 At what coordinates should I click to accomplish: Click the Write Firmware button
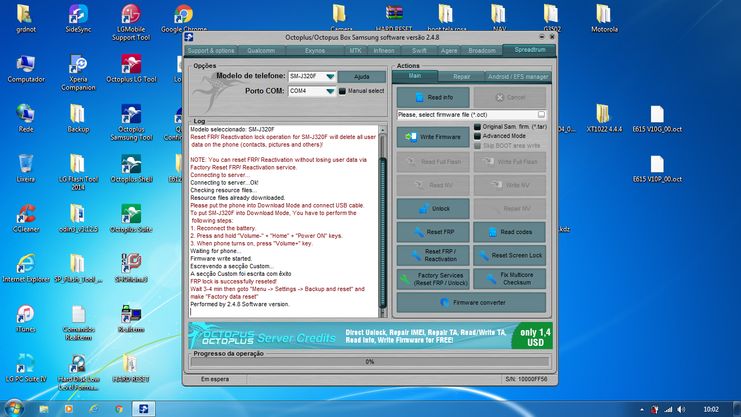433,137
